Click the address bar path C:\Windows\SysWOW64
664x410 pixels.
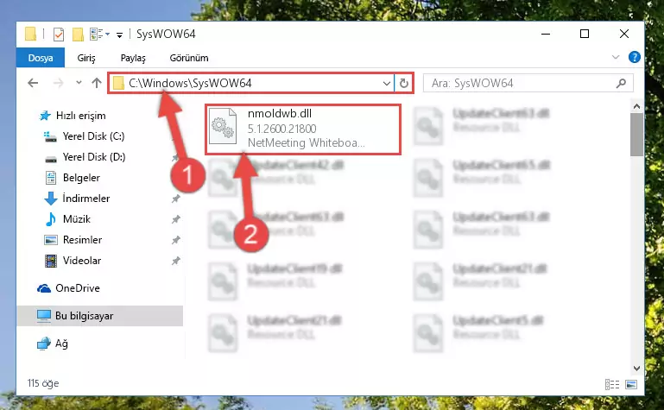(190, 83)
